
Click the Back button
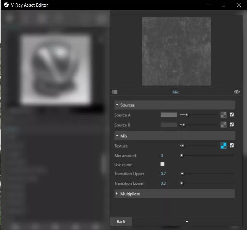pos(121,221)
